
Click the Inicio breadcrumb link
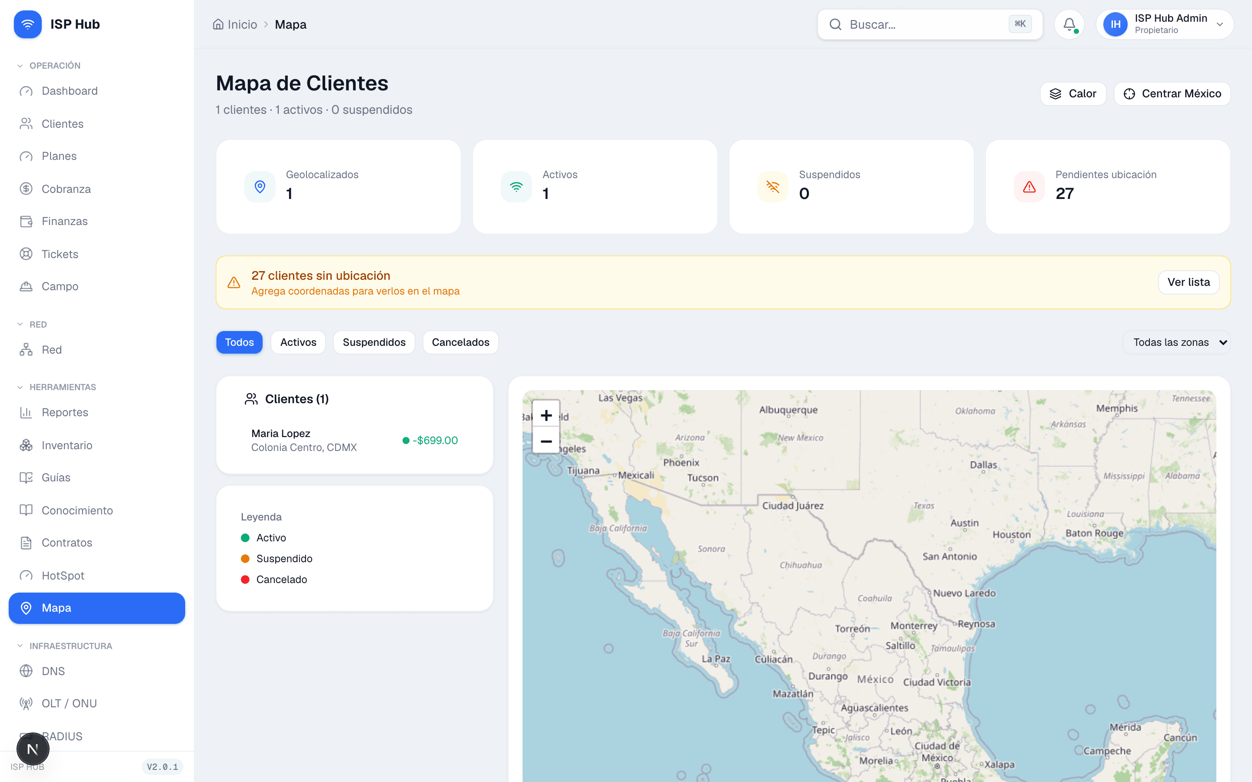tap(235, 24)
